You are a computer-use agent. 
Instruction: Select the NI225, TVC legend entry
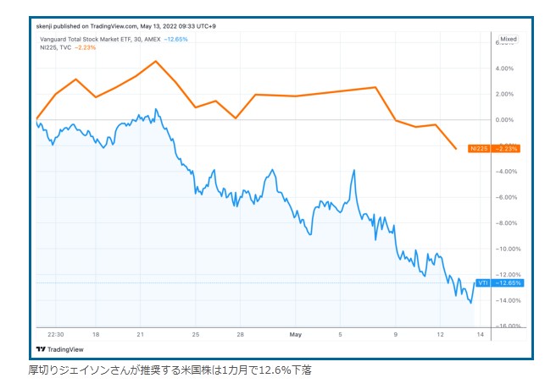56,47
